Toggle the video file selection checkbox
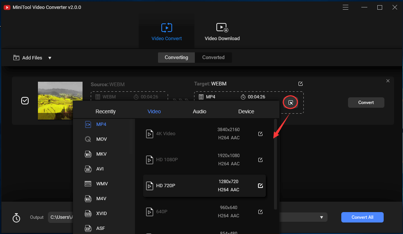The height and width of the screenshot is (234, 403). point(25,101)
